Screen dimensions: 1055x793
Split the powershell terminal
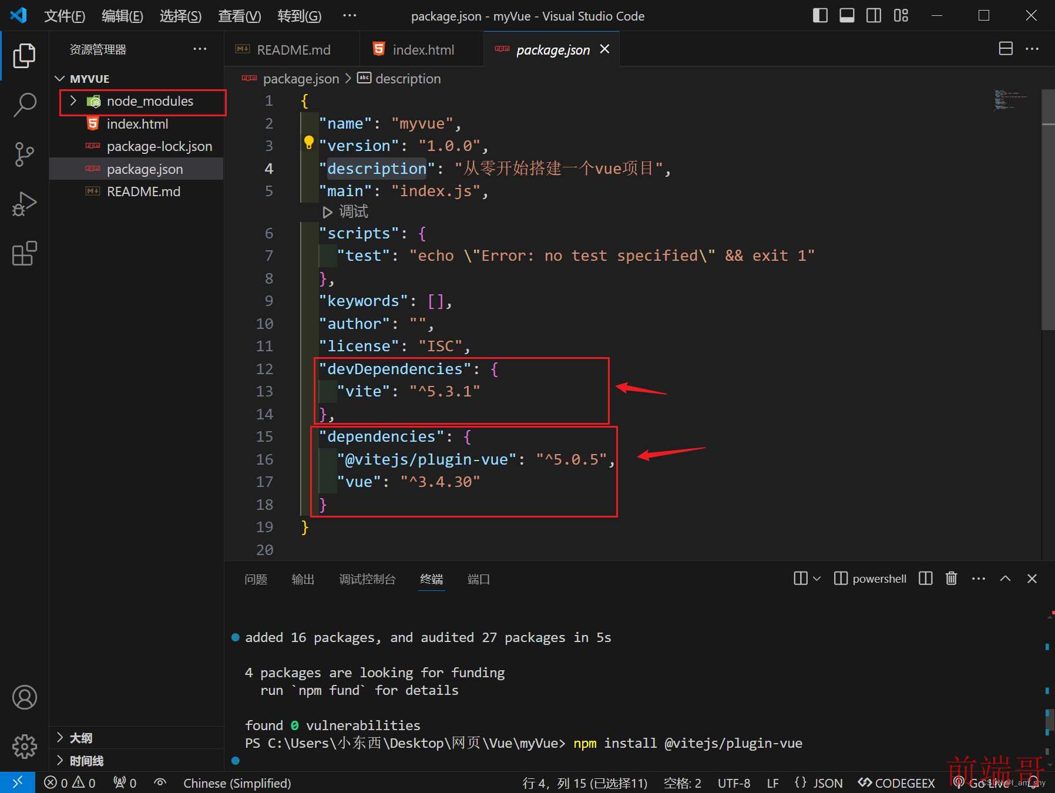[x=926, y=579]
